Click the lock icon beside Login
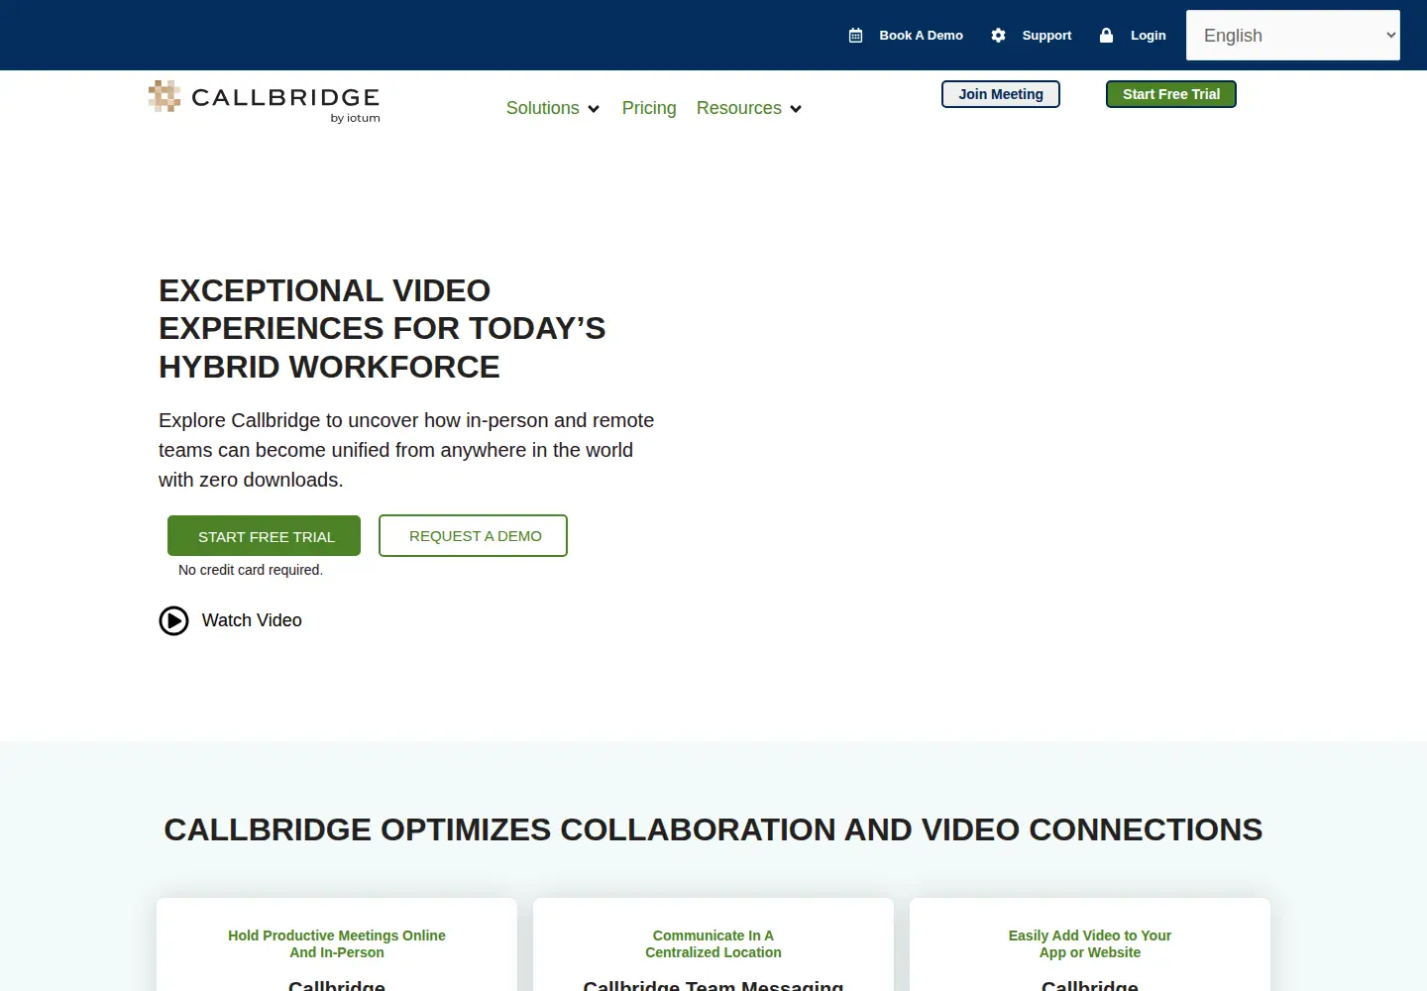Viewport: 1427px width, 991px height. click(1106, 36)
